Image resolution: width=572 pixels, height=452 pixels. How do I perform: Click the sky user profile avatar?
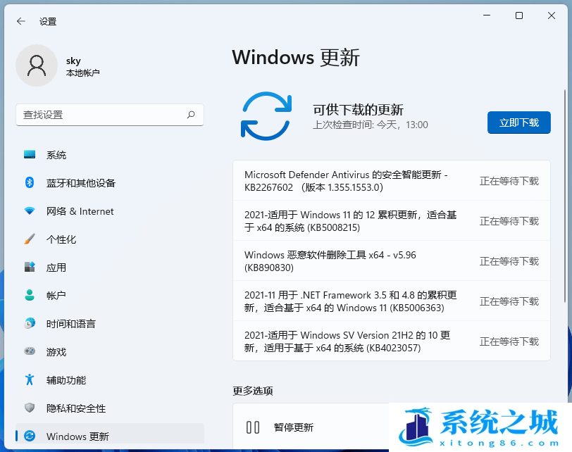(37, 65)
